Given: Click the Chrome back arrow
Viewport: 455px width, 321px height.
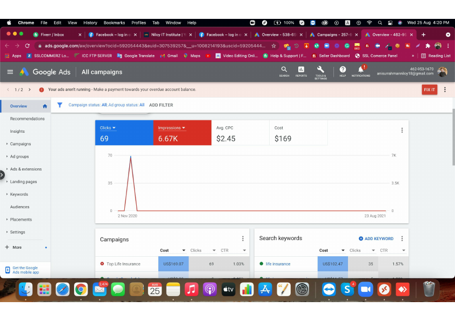Looking at the screenshot, I should 7,46.
